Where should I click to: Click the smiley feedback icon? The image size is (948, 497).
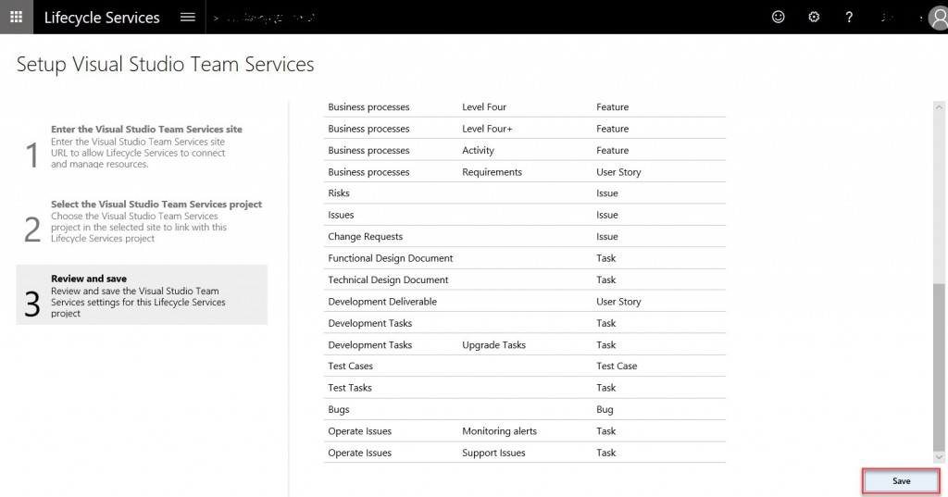pyautogui.click(x=778, y=17)
